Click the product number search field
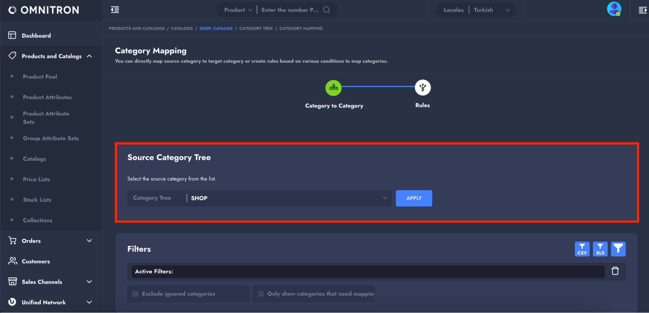The image size is (649, 313). pos(290,10)
